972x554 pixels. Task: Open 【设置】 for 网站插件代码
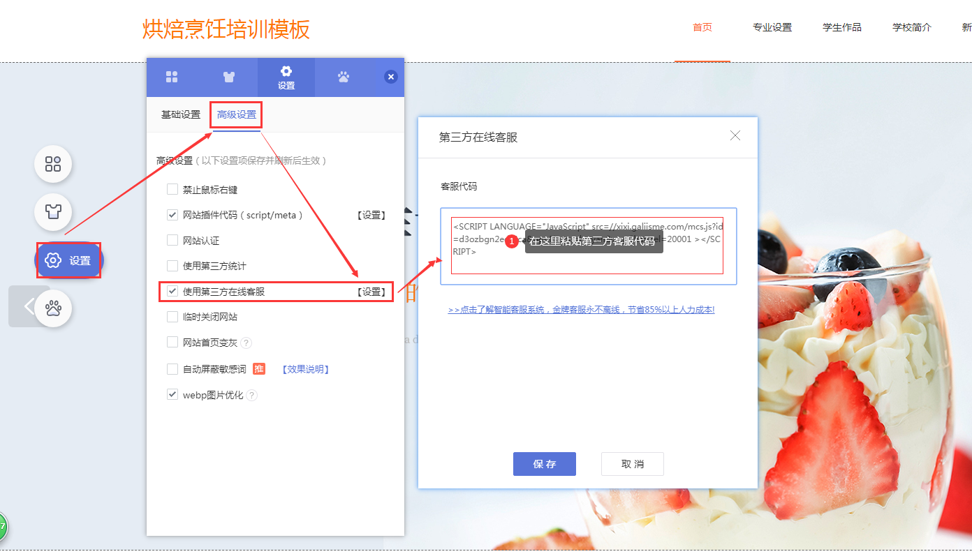click(371, 215)
